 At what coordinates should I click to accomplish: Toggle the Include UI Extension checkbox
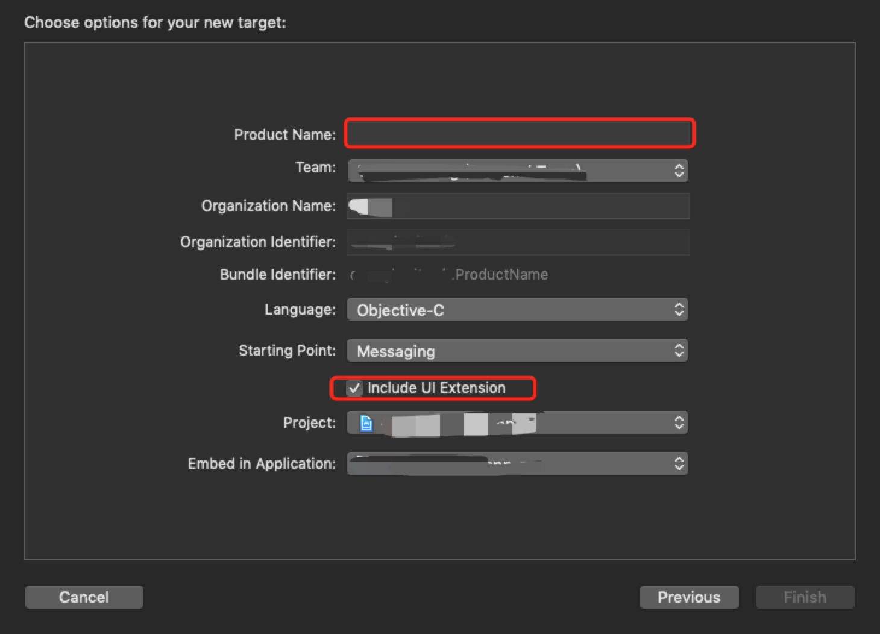pyautogui.click(x=354, y=388)
